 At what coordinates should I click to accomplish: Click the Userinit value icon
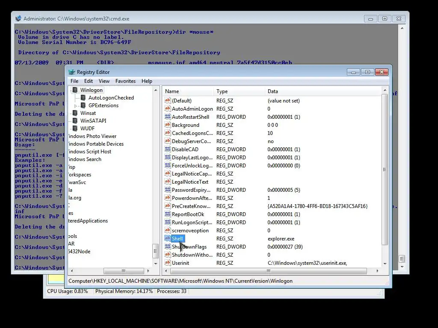[x=167, y=263]
